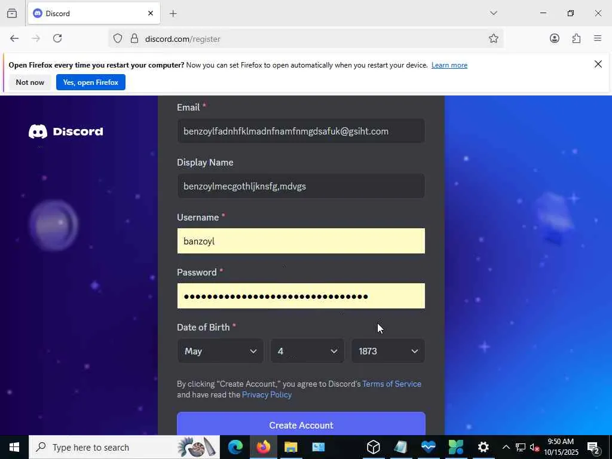Click the forward arrow in the toolbar
612x459 pixels.
coord(36,38)
